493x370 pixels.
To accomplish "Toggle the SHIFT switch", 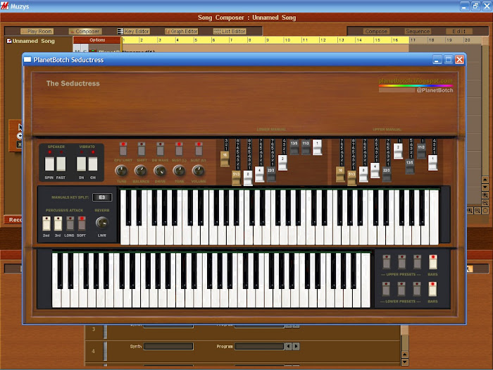I will click(x=142, y=149).
